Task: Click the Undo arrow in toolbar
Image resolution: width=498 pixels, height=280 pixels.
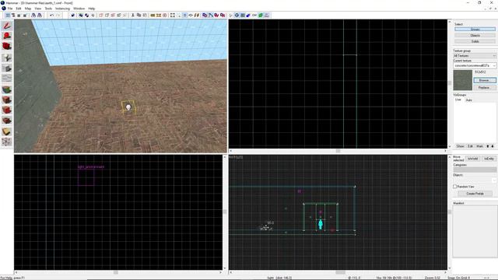Action: (x=52, y=16)
